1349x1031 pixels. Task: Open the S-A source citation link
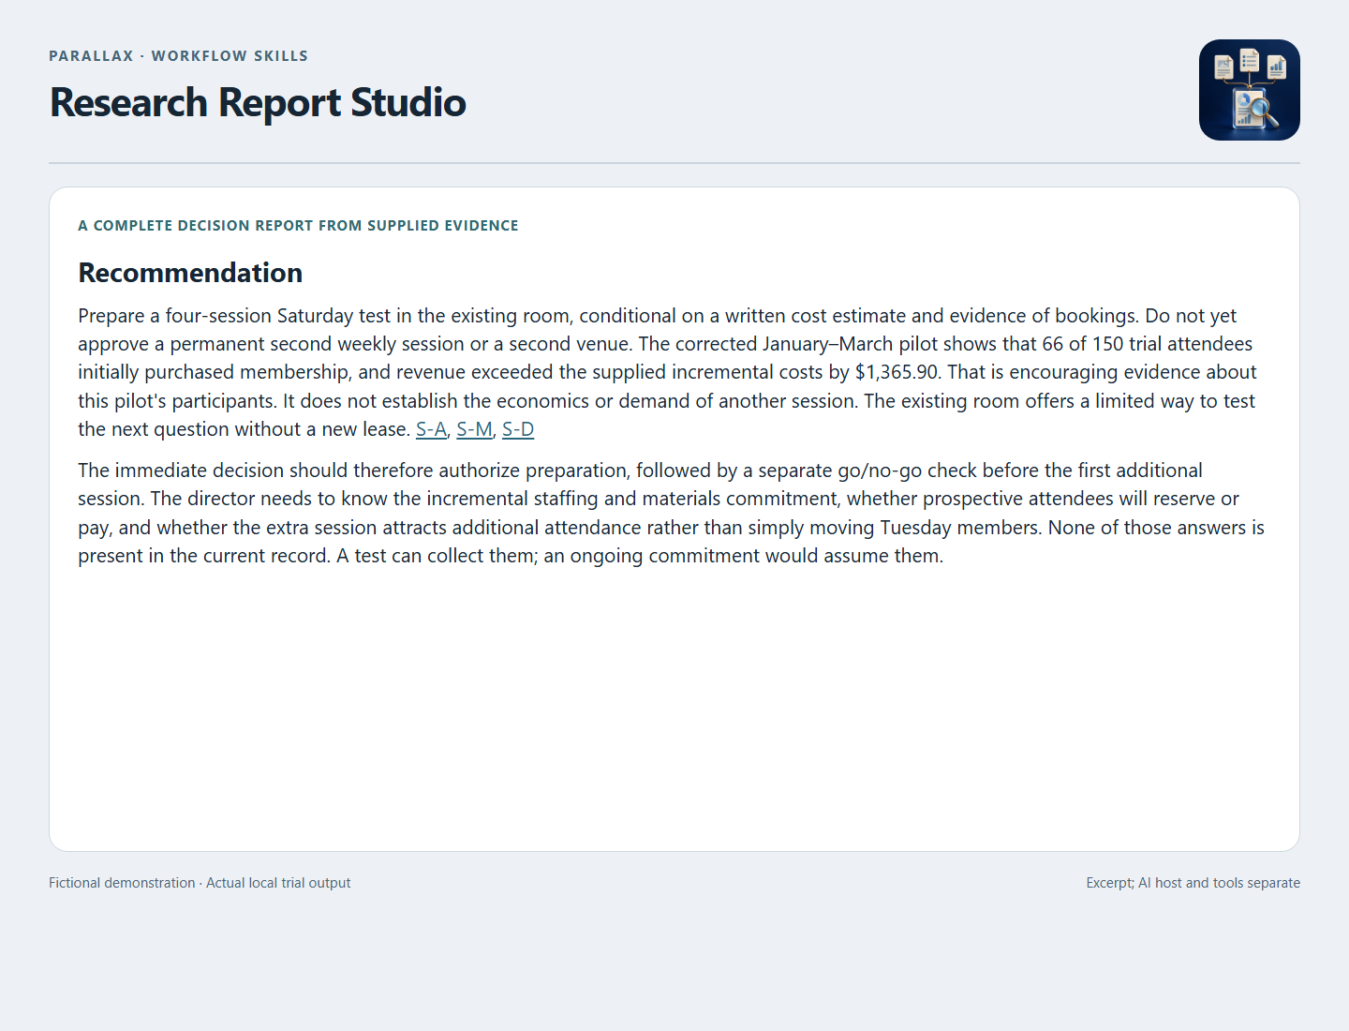(x=431, y=429)
